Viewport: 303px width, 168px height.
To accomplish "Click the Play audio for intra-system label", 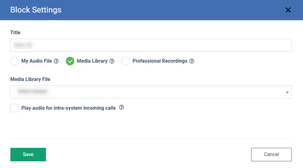I will coord(69,108).
